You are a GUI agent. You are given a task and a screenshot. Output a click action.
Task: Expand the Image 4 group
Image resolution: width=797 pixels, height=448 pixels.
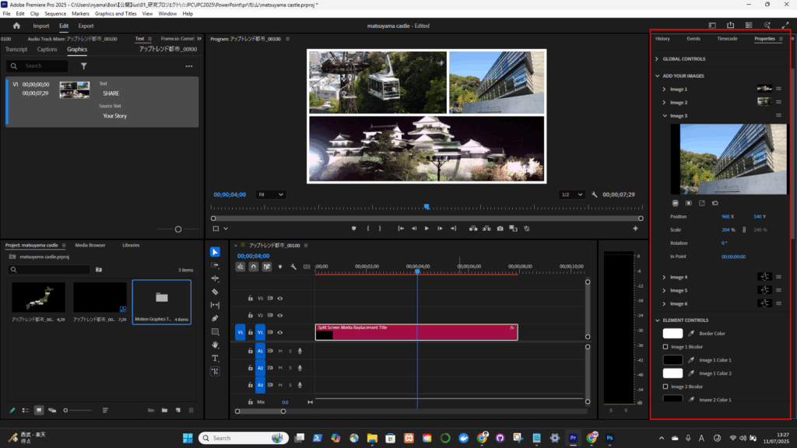pos(664,277)
